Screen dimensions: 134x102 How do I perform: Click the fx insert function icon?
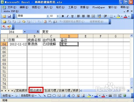(x=38, y=32)
